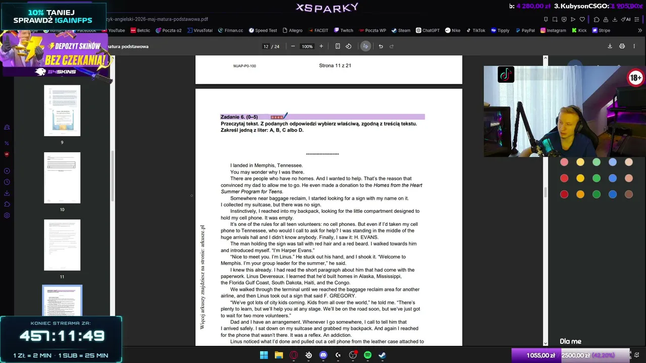Viewport: 646px width, 363px height.
Task: Toggle the annotation draw tool in PDF toolbar
Action: click(x=366, y=46)
